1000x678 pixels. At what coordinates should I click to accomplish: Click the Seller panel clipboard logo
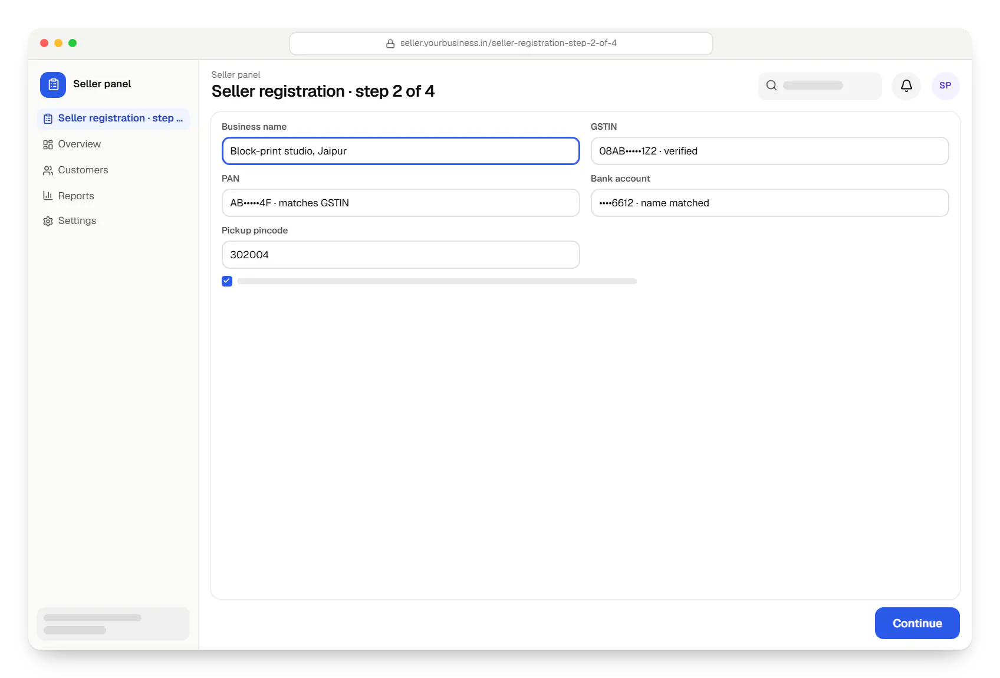53,84
